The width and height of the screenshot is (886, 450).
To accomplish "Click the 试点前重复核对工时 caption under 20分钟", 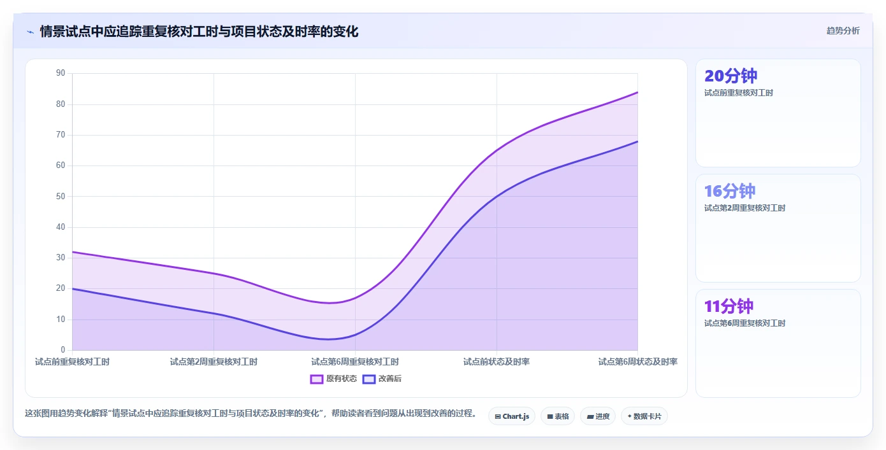I will click(x=738, y=93).
